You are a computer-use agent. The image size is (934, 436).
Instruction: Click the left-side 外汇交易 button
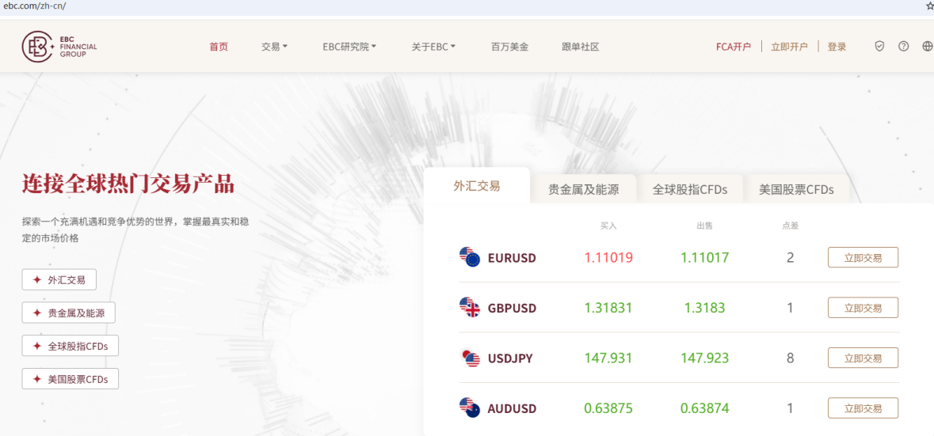59,279
